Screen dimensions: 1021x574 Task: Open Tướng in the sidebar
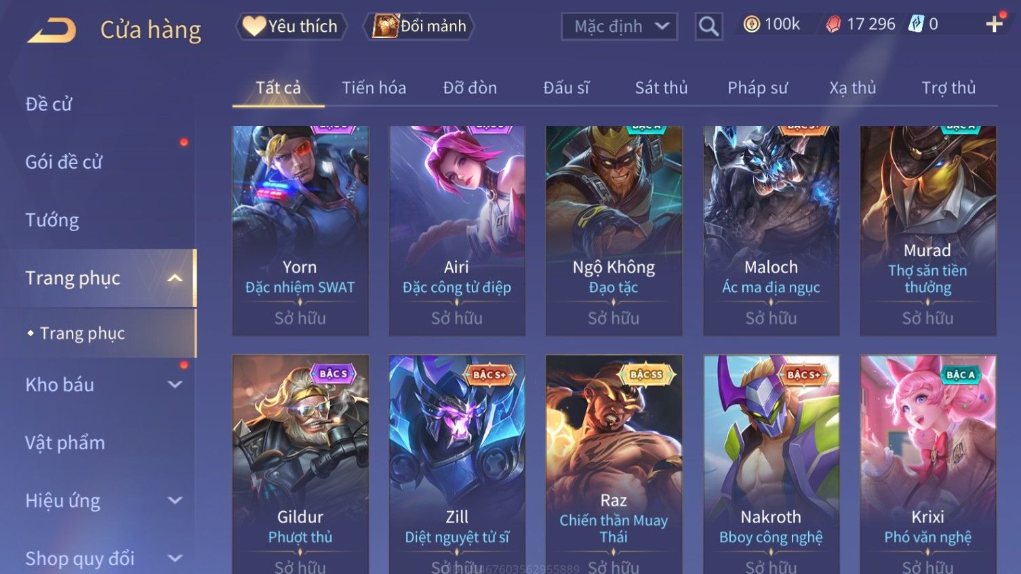tap(52, 220)
